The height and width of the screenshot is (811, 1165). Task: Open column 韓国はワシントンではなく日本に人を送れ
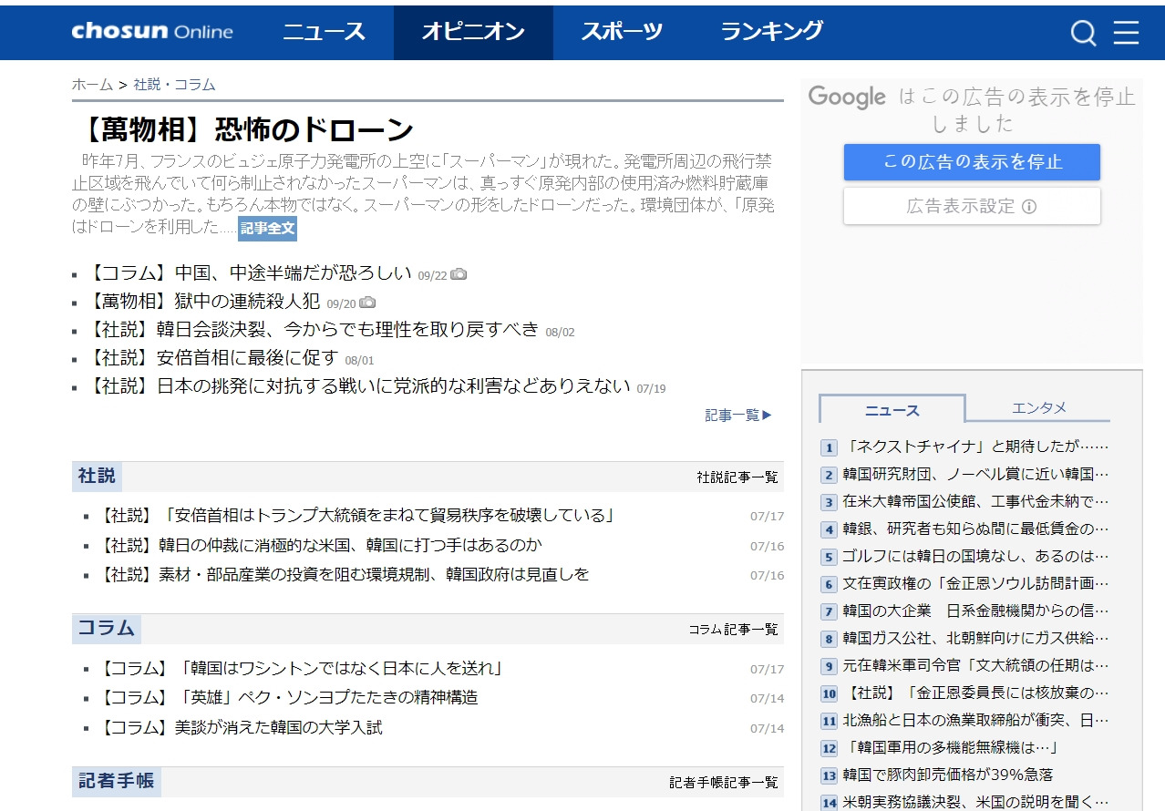pyautogui.click(x=302, y=668)
